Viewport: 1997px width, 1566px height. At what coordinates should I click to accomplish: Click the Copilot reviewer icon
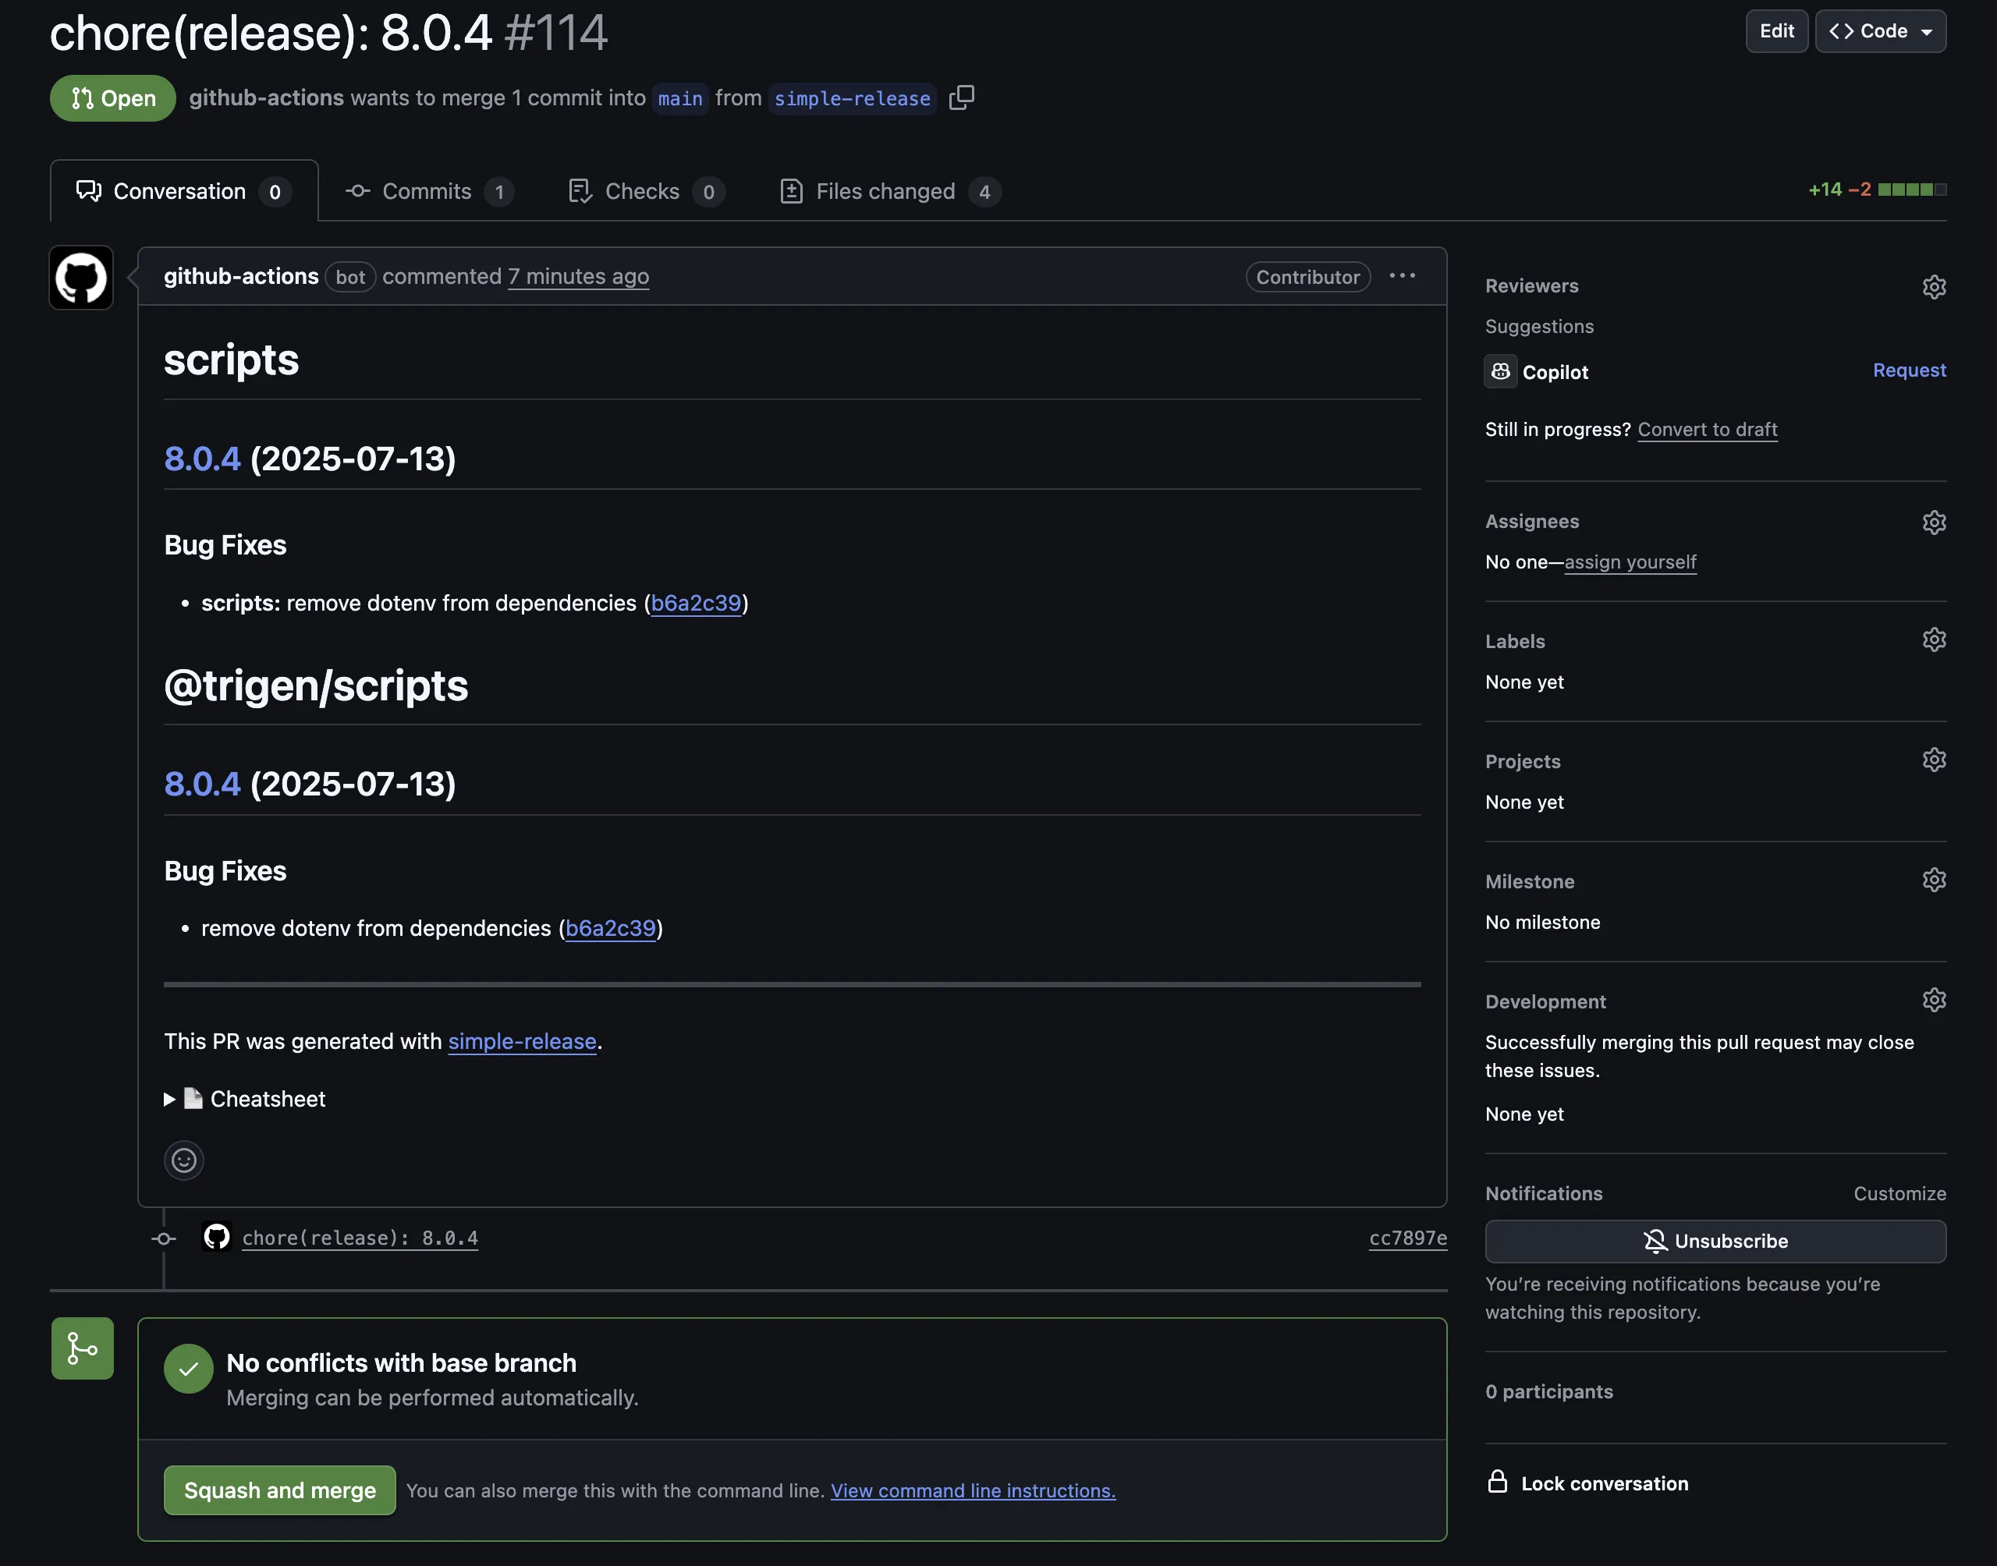click(x=1500, y=371)
